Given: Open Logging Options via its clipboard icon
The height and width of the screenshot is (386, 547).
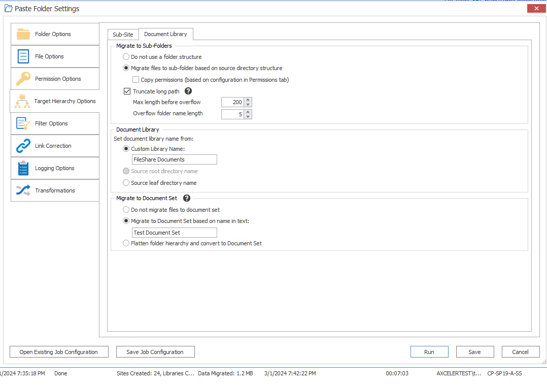Looking at the screenshot, I should [x=22, y=168].
